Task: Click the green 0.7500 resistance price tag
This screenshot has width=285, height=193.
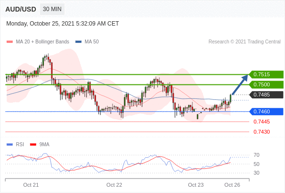Action: pyautogui.click(x=266, y=84)
